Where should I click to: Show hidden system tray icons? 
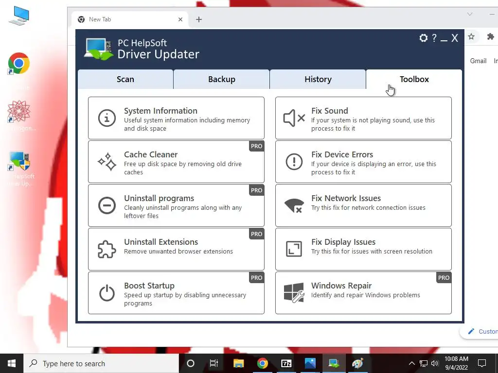(x=411, y=363)
